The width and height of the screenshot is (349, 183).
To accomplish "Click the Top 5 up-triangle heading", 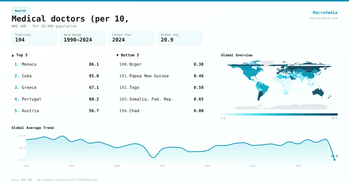I will coord(20,55).
